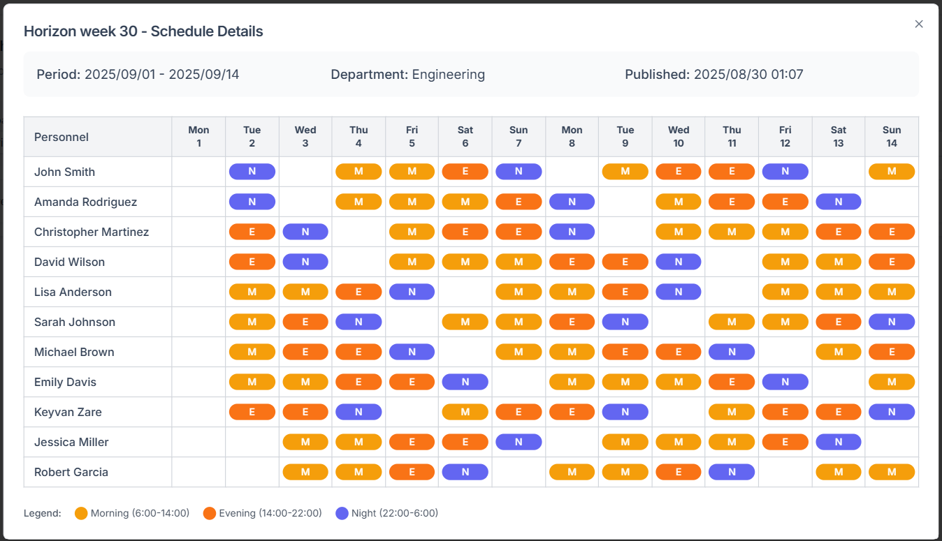Select Emily Davis's Night shift on Sat 6

pyautogui.click(x=465, y=382)
